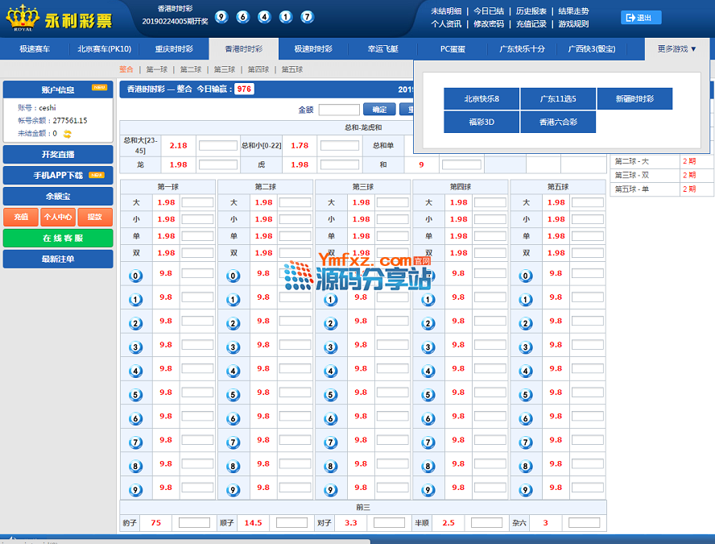Click the green 在线客服 button

click(x=58, y=239)
